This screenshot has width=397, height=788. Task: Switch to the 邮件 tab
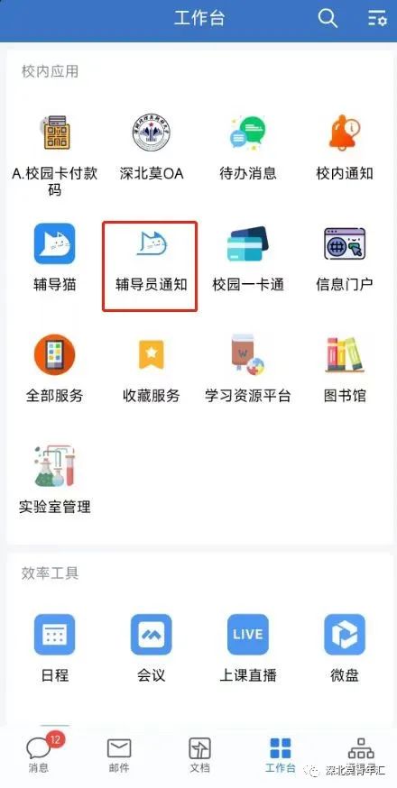coord(119,756)
